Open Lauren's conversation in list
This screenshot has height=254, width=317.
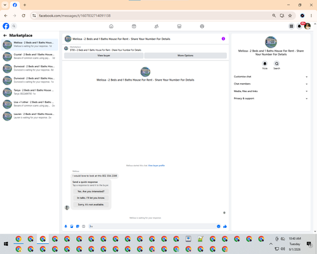[x=30, y=116]
